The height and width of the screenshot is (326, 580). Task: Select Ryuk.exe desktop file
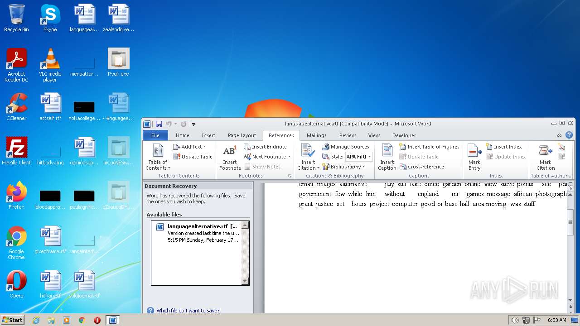(118, 62)
